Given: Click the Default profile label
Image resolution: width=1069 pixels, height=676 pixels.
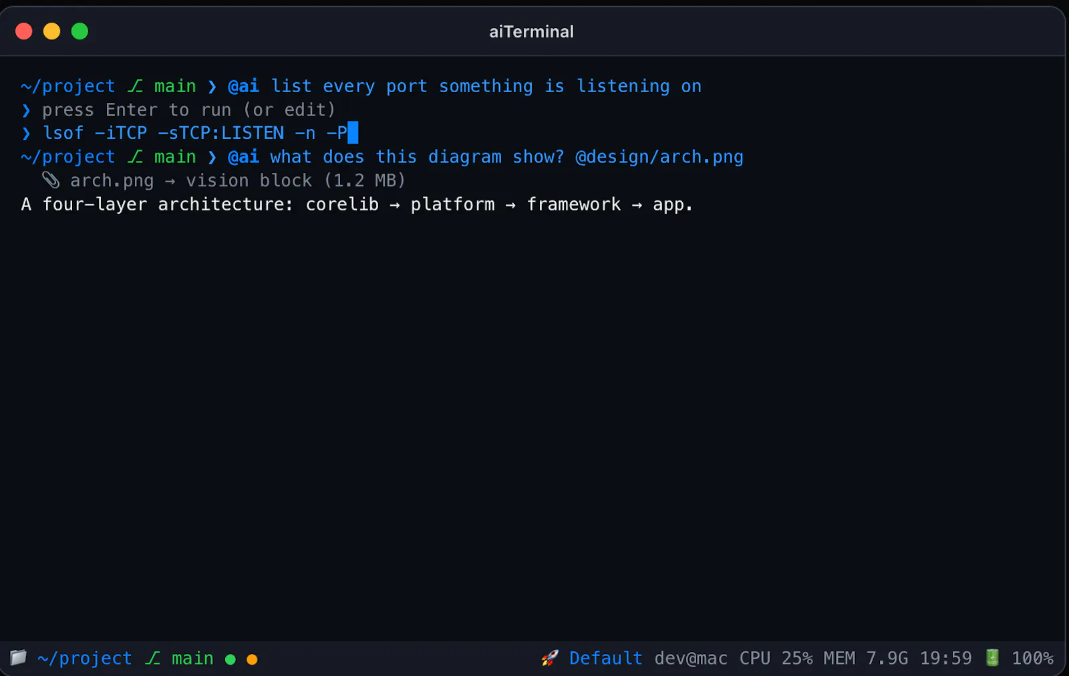Looking at the screenshot, I should [x=605, y=659].
